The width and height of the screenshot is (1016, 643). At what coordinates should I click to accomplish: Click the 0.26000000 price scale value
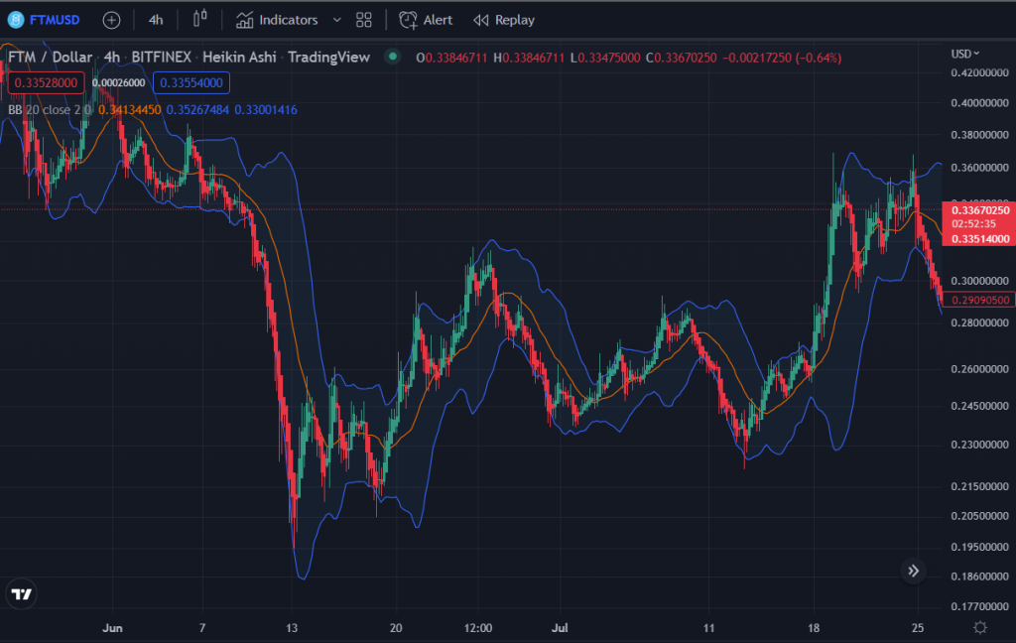[979, 369]
